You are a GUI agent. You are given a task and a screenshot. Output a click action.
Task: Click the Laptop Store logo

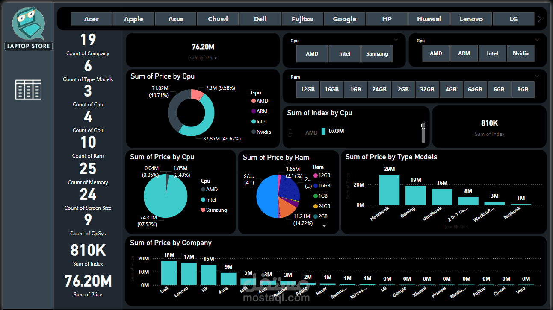click(x=29, y=29)
